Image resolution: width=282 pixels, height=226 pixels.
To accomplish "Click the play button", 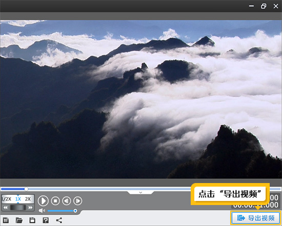I will 43,201.
